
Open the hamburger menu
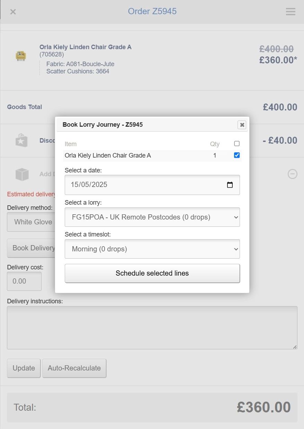click(290, 12)
